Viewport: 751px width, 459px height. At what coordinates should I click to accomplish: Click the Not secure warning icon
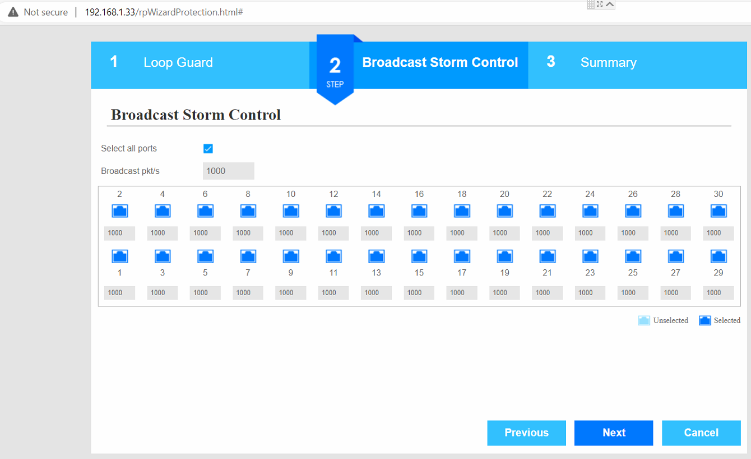point(13,12)
